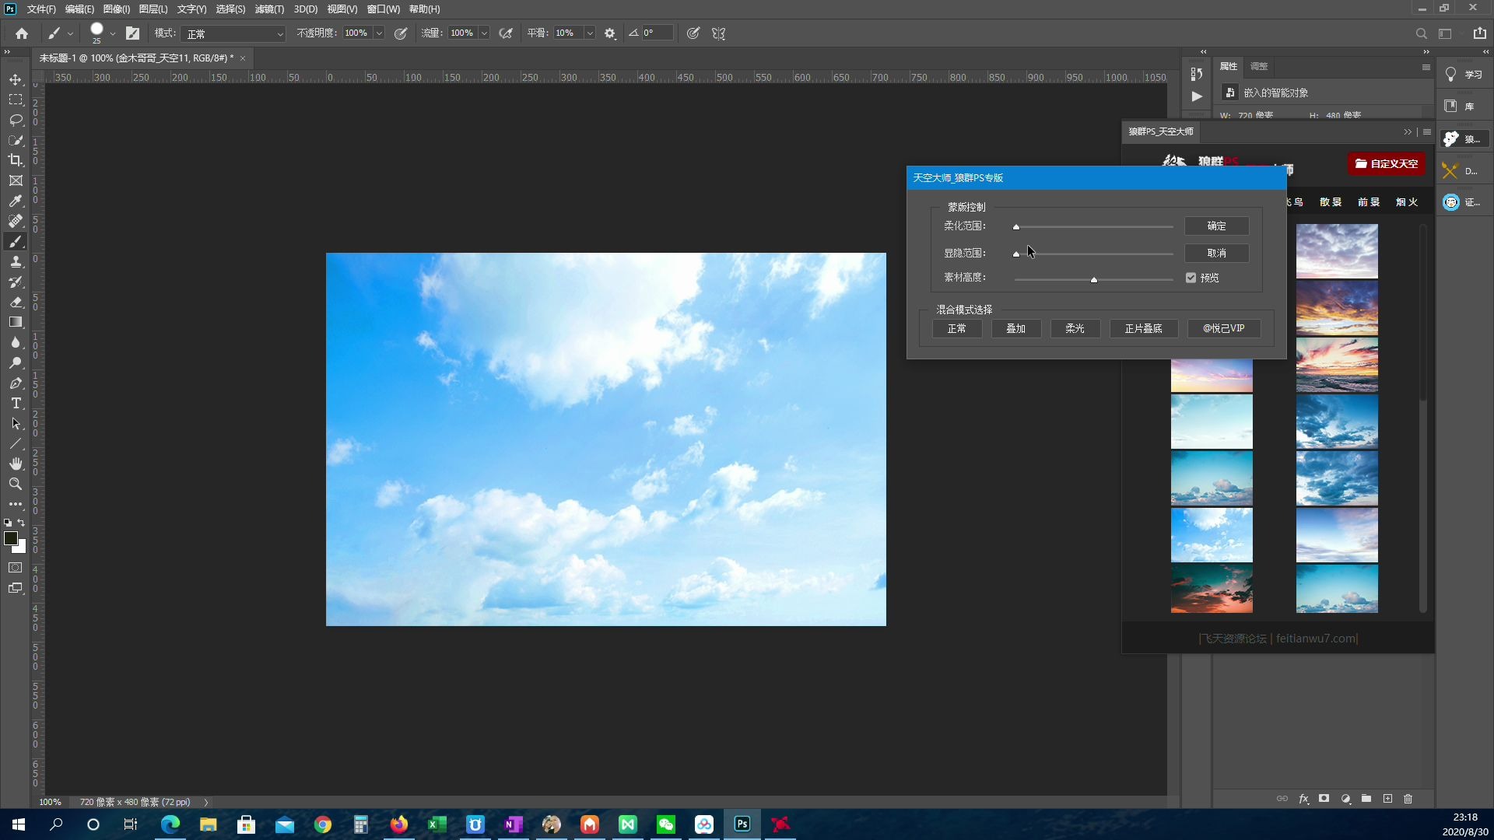Toggle pressure for opacity button
The width and height of the screenshot is (1494, 840).
pos(401,33)
